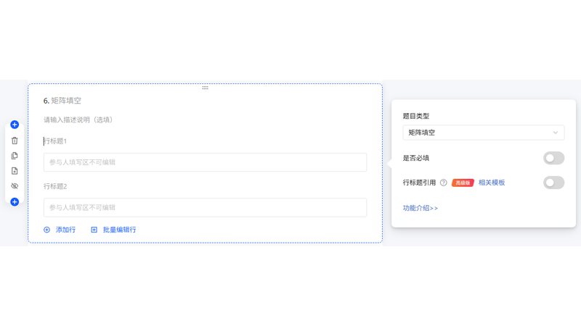Viewport: 581px width, 326px height.
Task: Click the top blue plus icon in sidebar
Action: (x=15, y=125)
